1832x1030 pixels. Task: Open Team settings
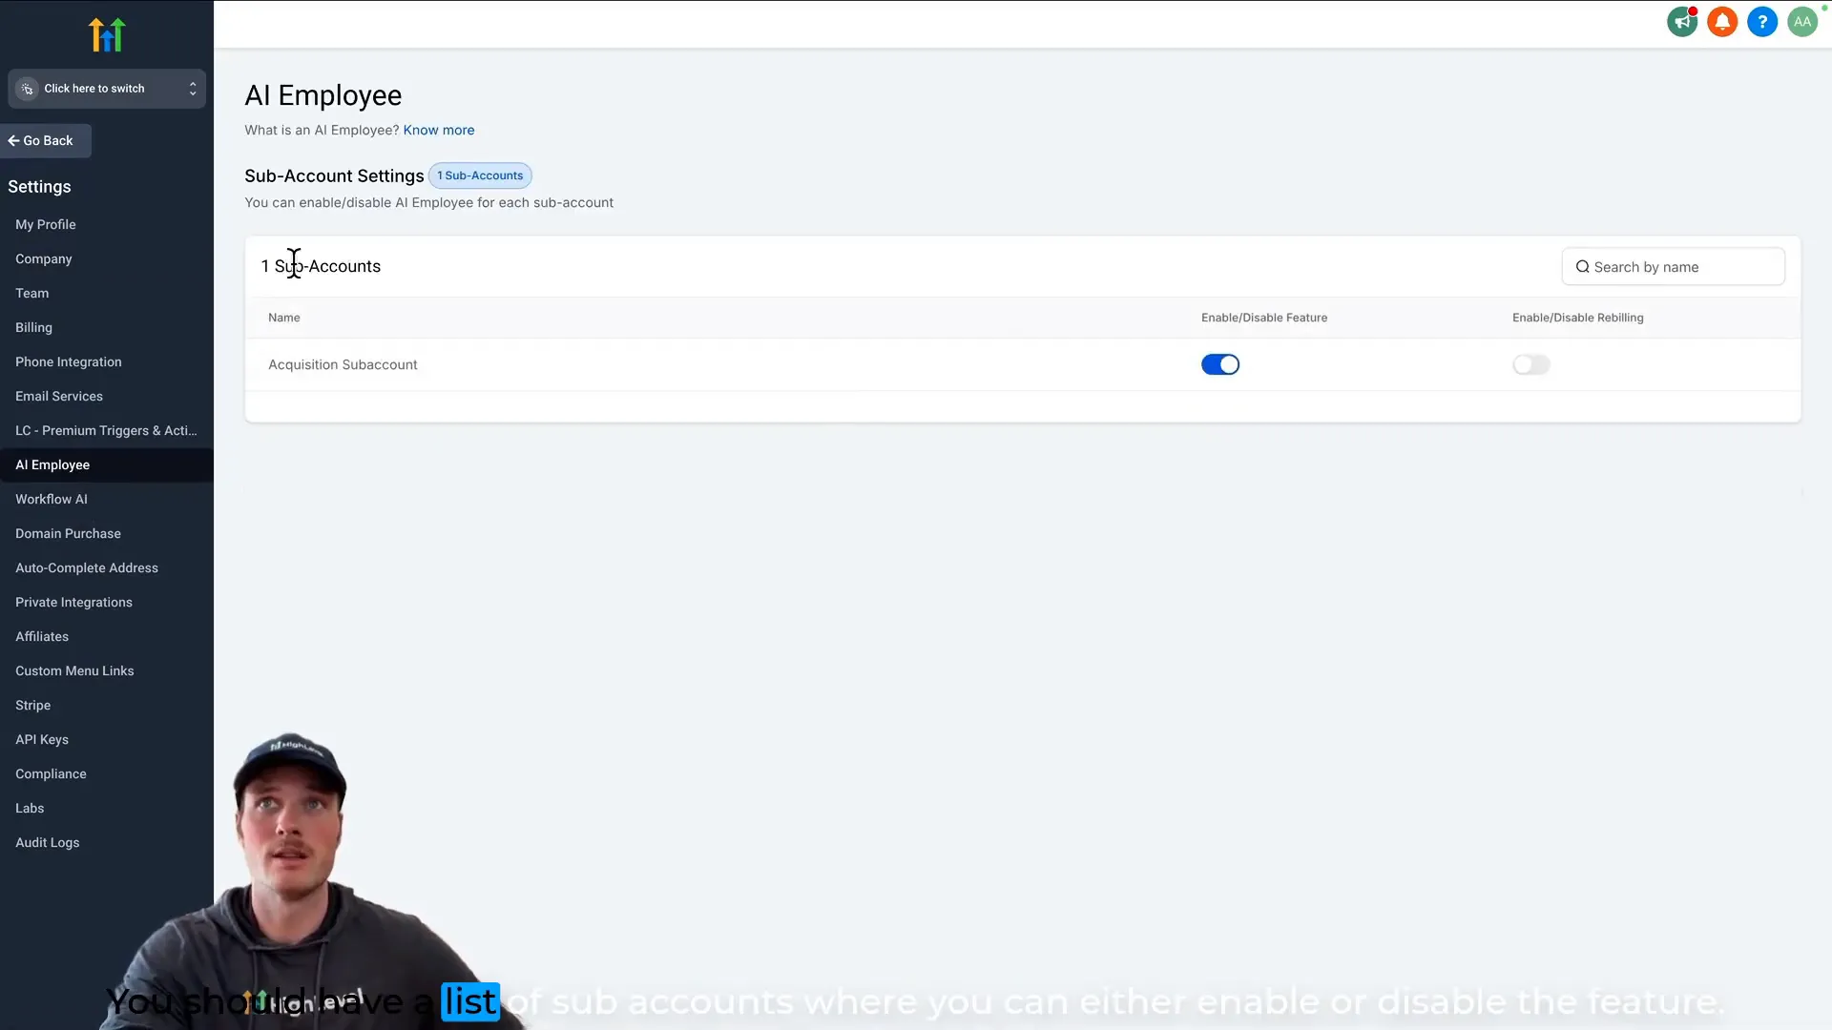[32, 293]
